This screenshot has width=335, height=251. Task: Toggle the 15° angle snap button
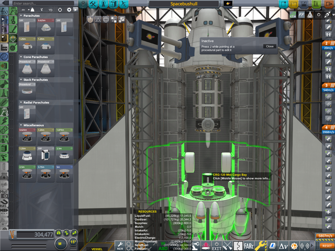(73, 243)
